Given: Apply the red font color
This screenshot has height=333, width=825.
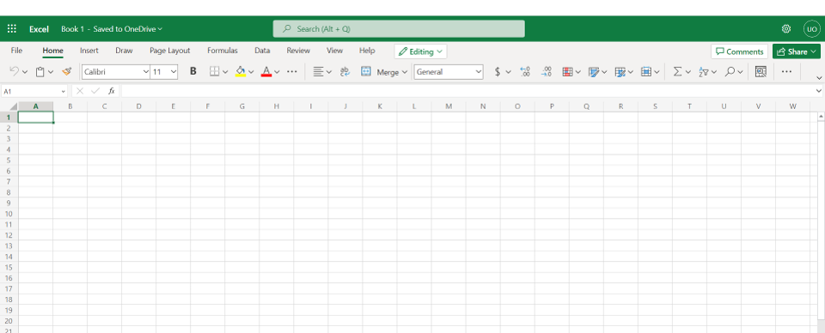Looking at the screenshot, I should (266, 72).
